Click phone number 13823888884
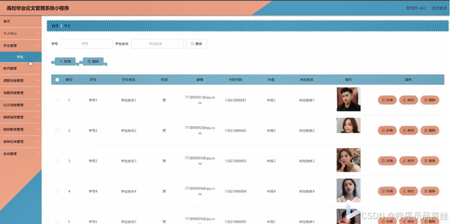 coord(236,191)
